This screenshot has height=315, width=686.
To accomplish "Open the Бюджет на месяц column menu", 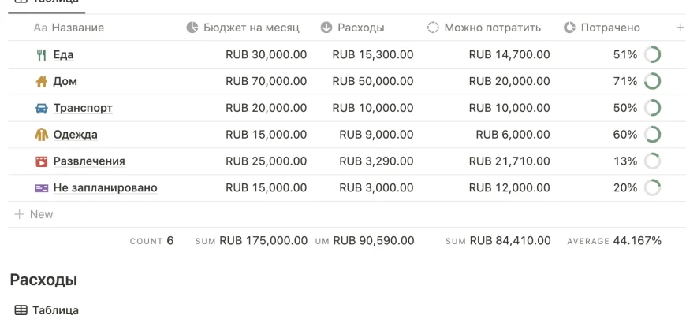I will [x=243, y=28].
